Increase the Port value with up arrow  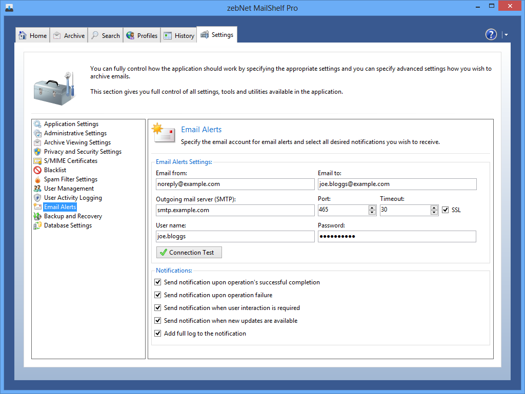(x=372, y=208)
